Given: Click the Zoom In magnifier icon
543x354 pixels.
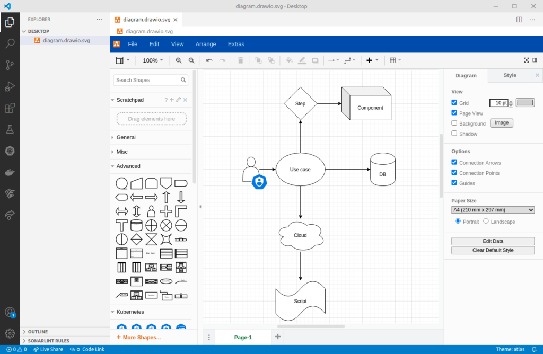Looking at the screenshot, I should [179, 60].
